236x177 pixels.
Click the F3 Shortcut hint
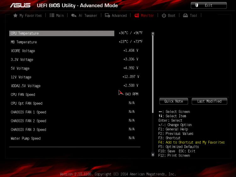170,138
